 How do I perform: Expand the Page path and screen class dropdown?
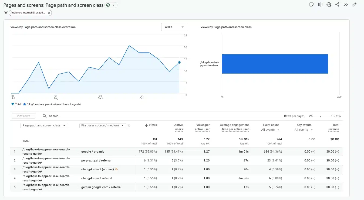point(44,126)
